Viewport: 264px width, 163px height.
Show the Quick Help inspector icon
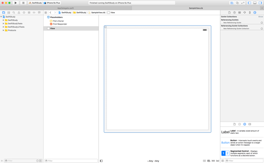[235, 13]
